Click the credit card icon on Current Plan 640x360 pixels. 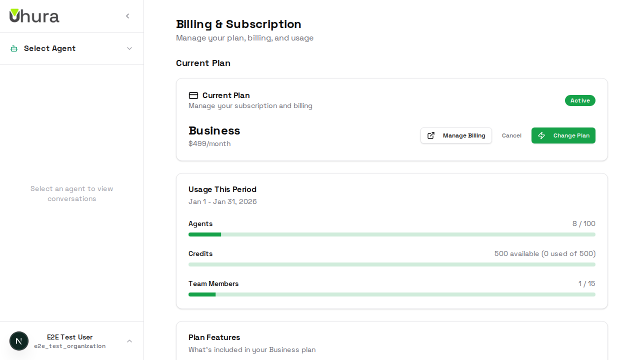193,95
